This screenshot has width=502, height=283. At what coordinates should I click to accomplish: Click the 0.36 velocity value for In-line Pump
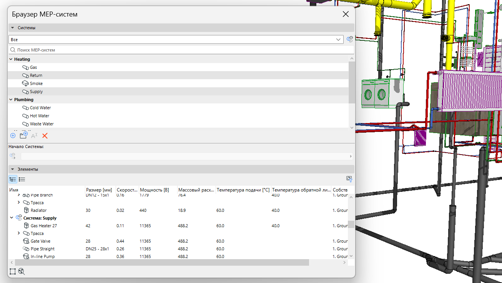(120, 256)
